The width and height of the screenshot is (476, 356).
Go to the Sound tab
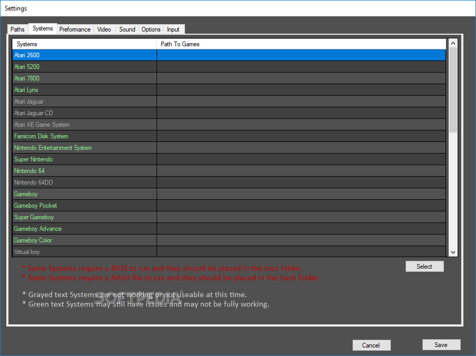coord(127,29)
